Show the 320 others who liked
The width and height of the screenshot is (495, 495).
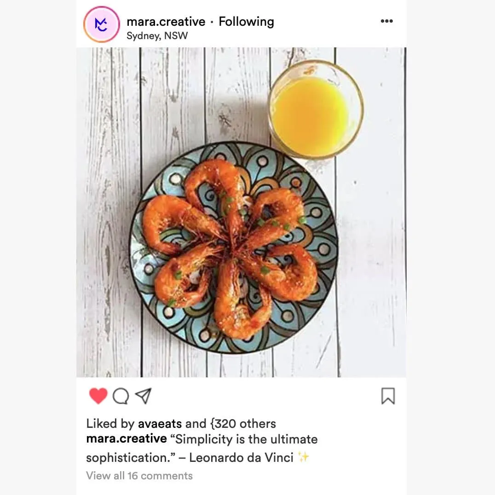(x=243, y=424)
